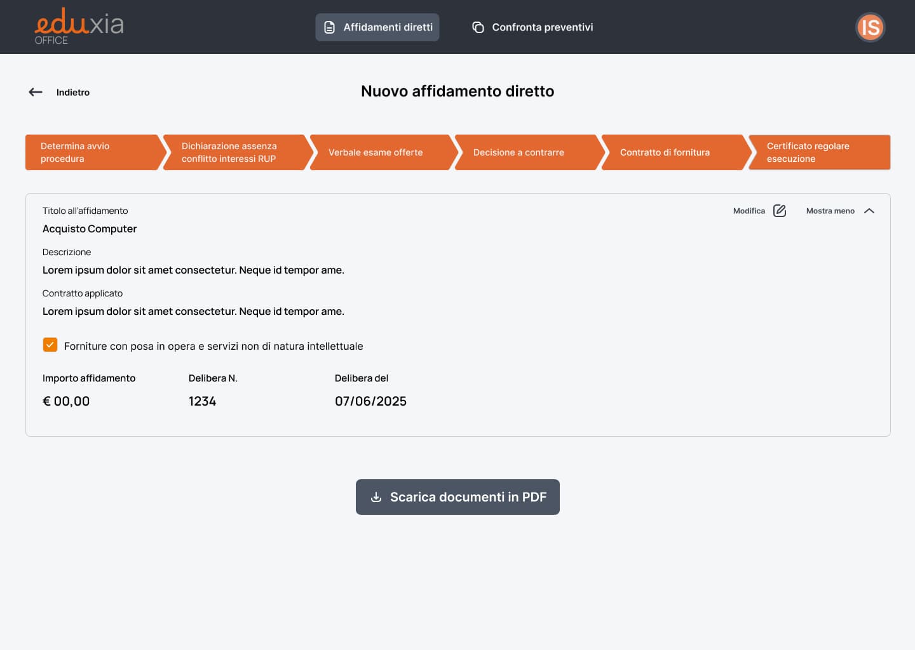The height and width of the screenshot is (650, 915).
Task: Open the Verbale esame offerte step
Action: pos(380,152)
